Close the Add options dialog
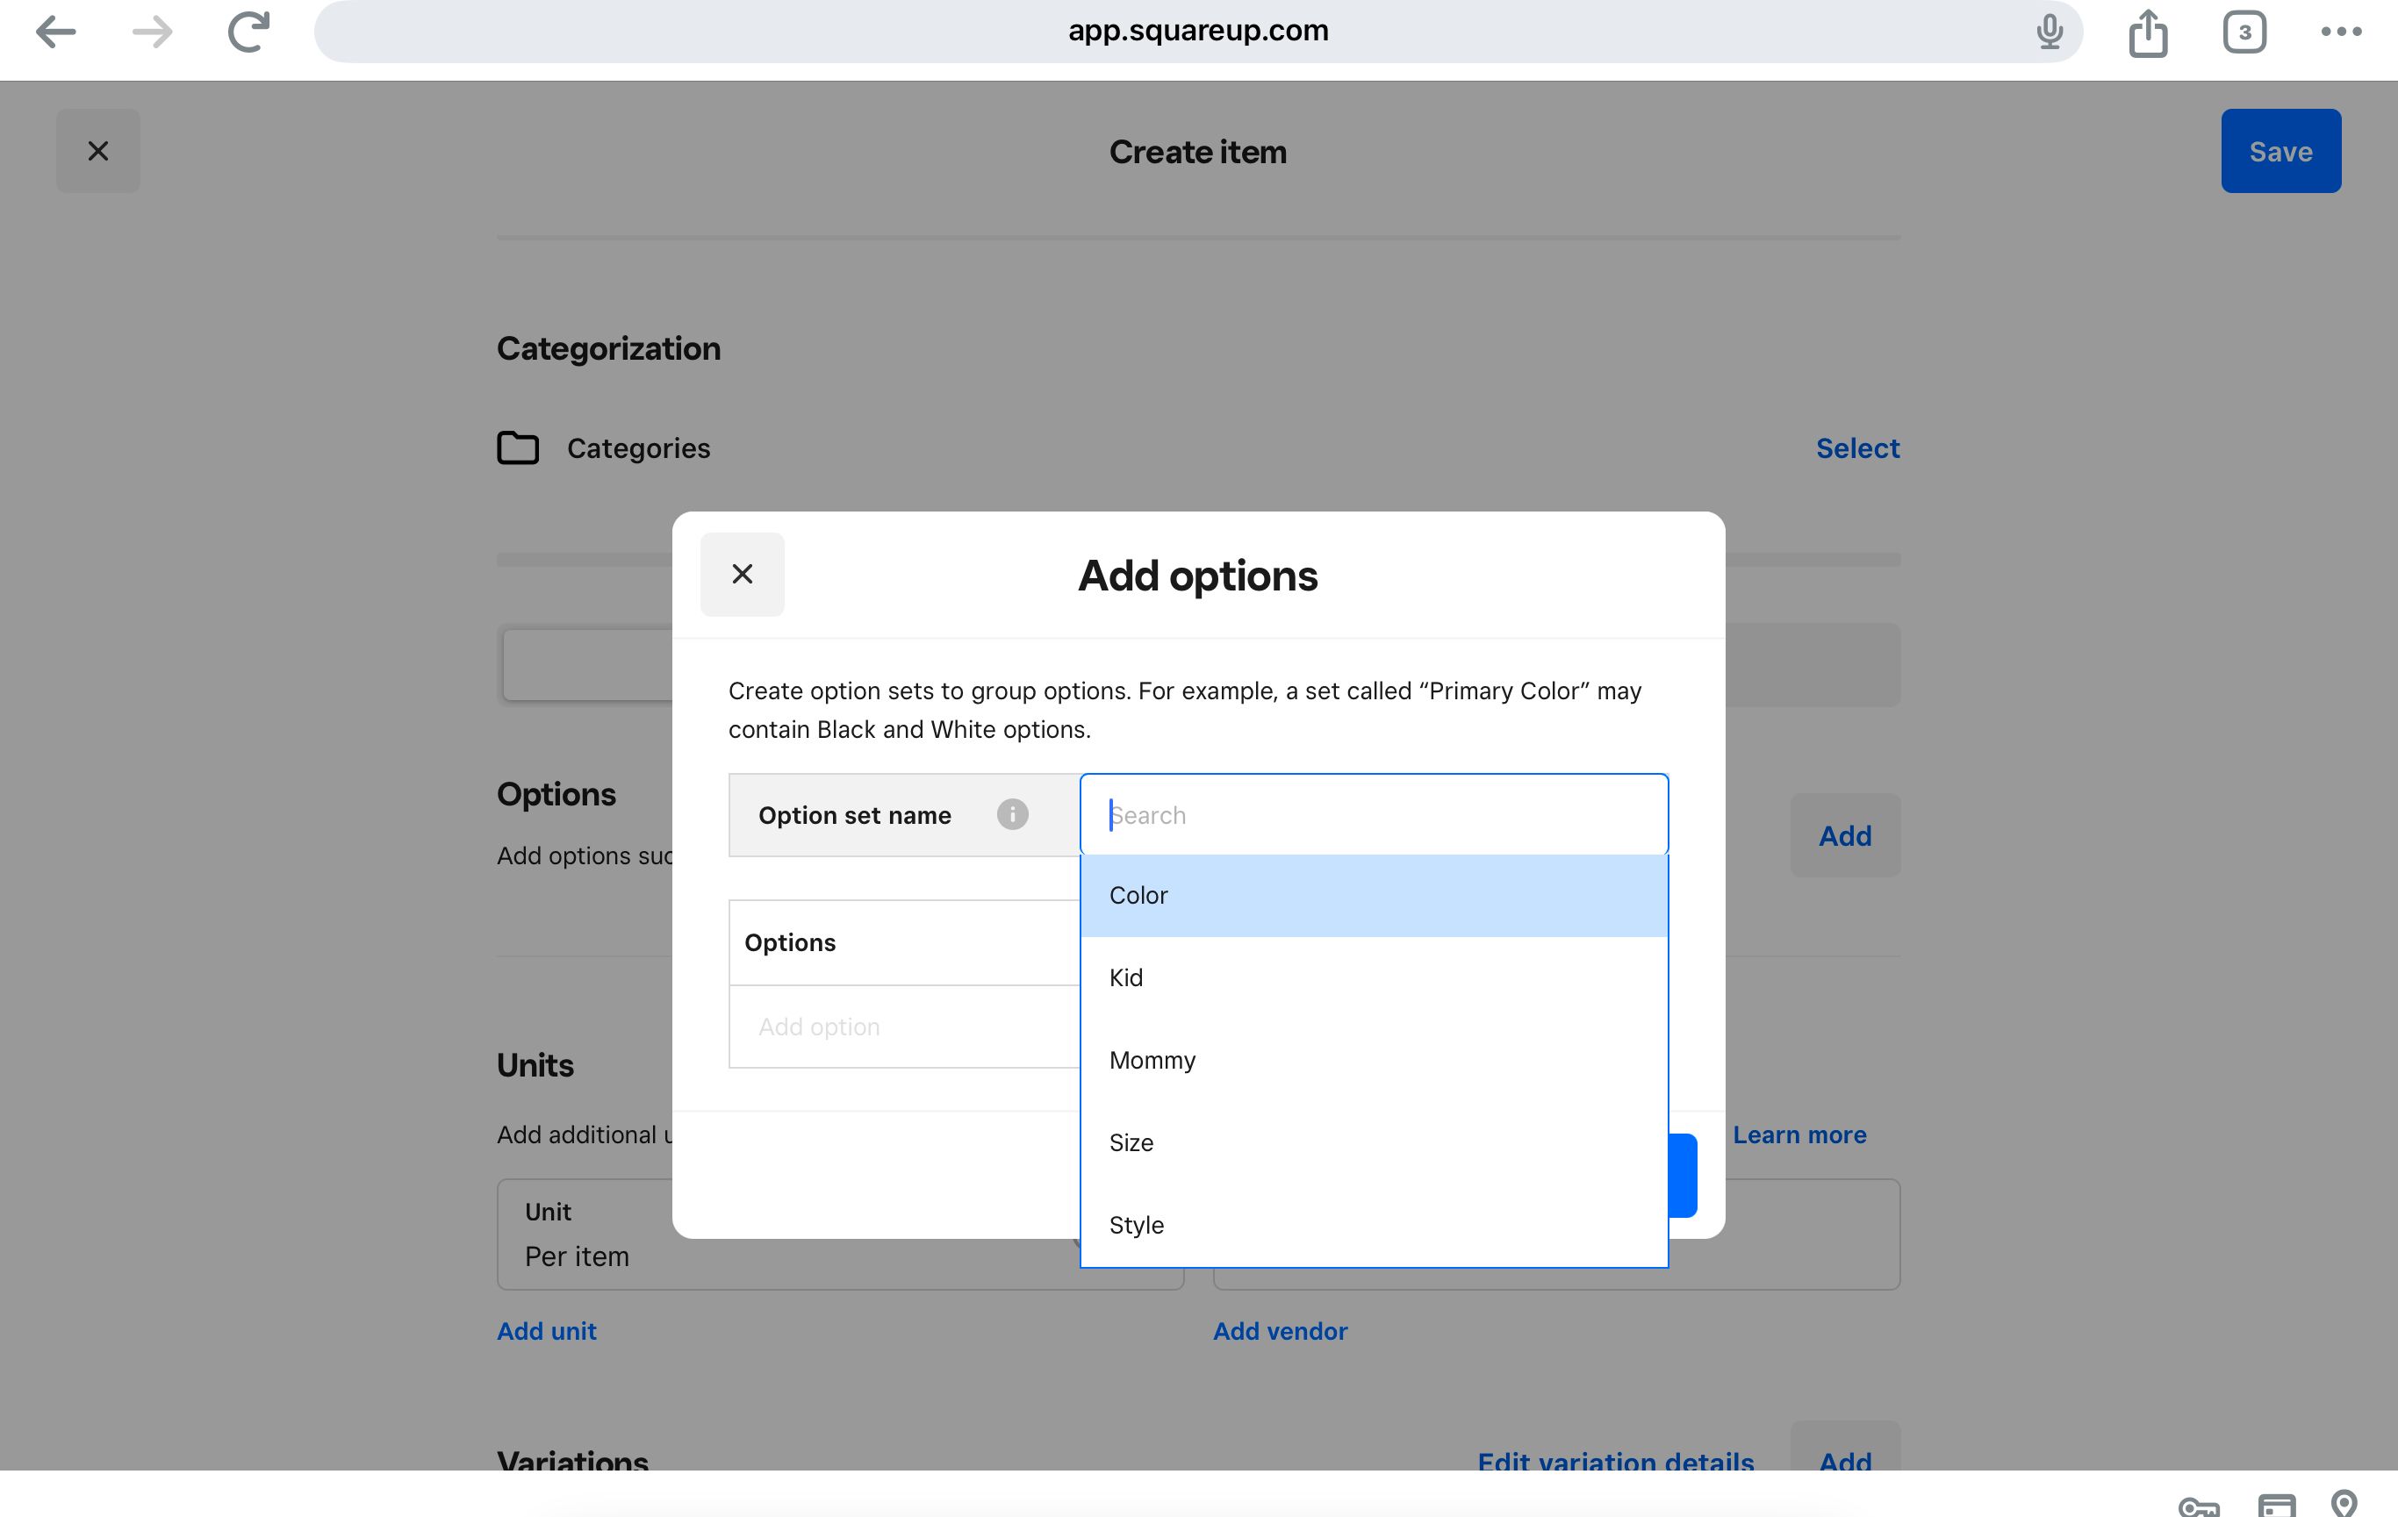This screenshot has height=1517, width=2398. 742,575
